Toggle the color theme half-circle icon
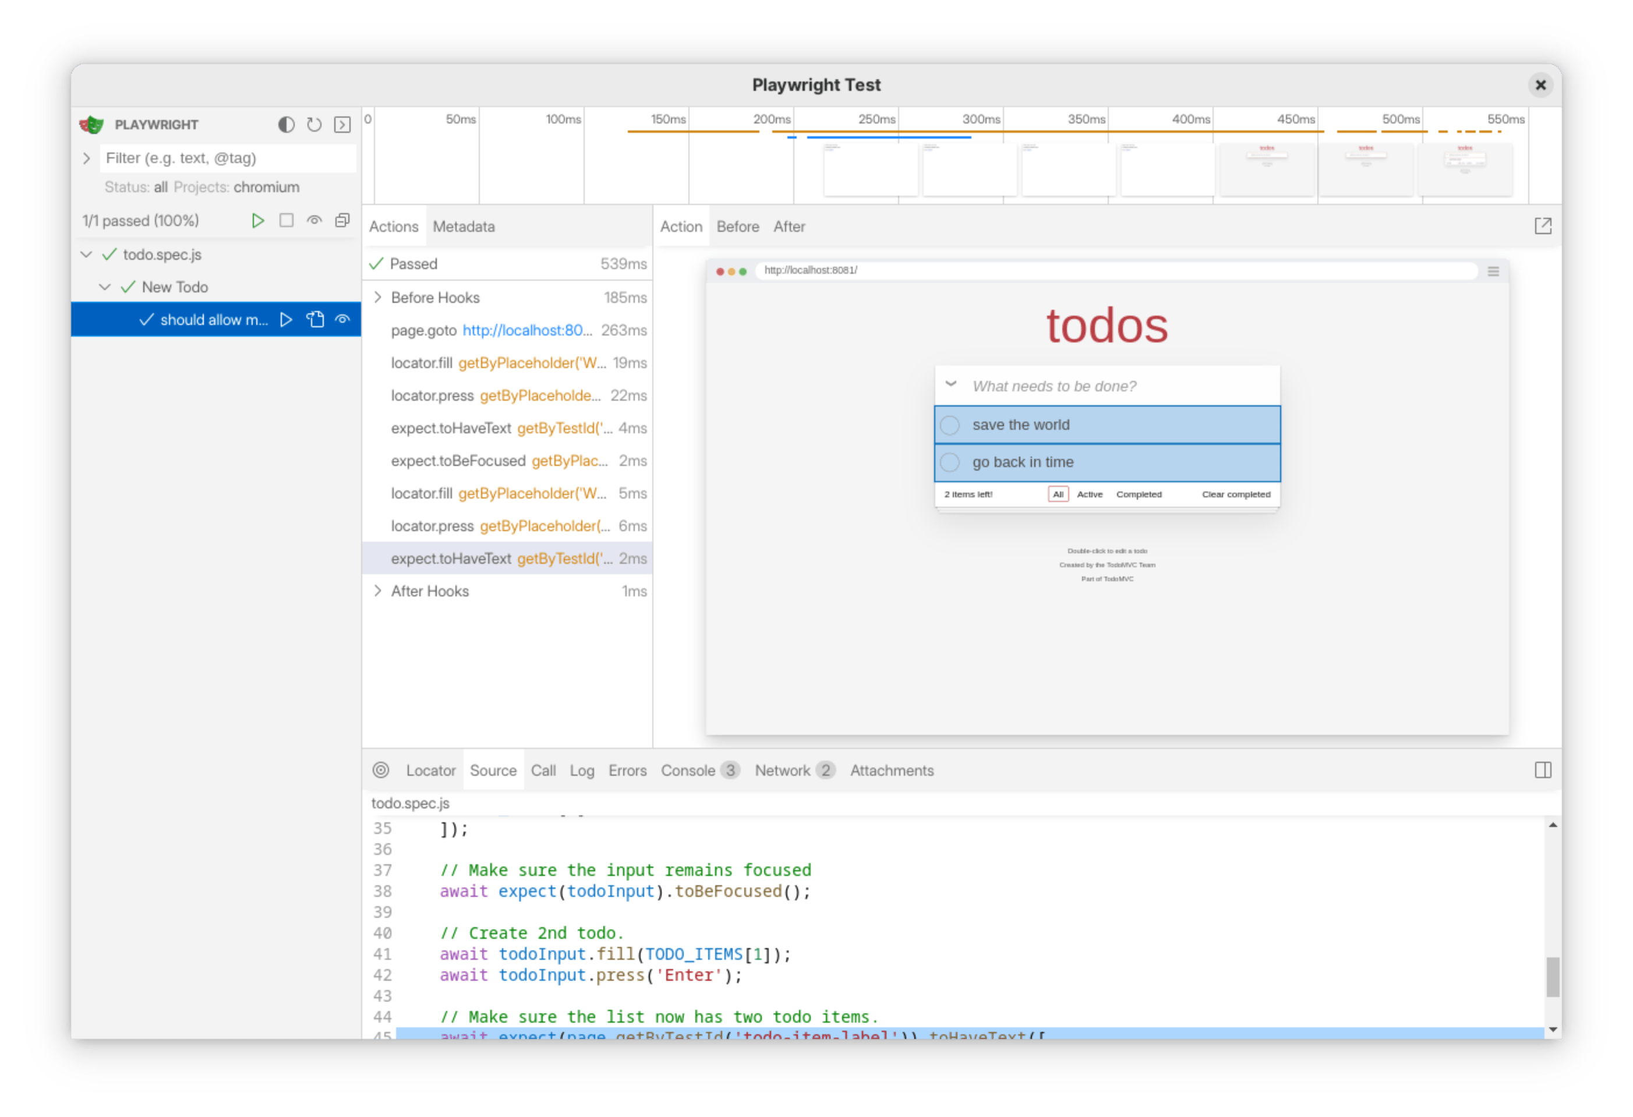Viewport: 1633px width, 1117px height. coord(286,125)
